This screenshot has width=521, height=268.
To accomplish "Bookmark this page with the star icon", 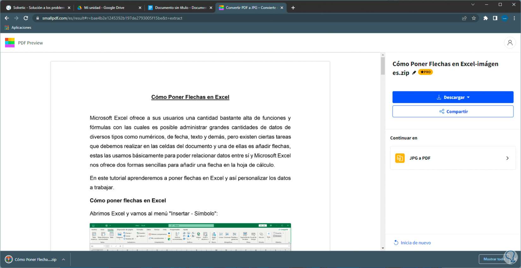I will 474,18.
